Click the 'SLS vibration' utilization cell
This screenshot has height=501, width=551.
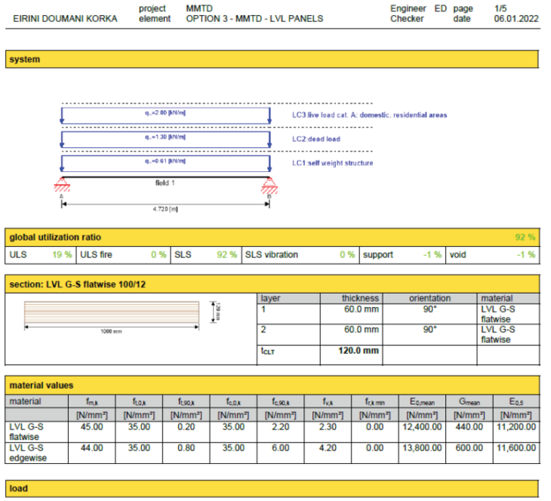click(x=300, y=255)
